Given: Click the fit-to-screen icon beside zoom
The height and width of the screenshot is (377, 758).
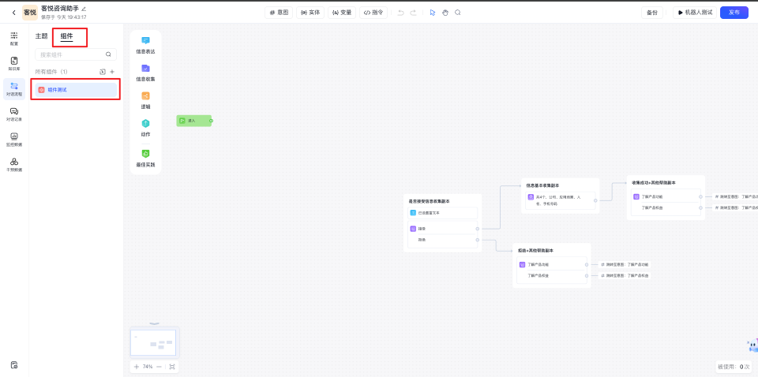Looking at the screenshot, I should point(172,367).
